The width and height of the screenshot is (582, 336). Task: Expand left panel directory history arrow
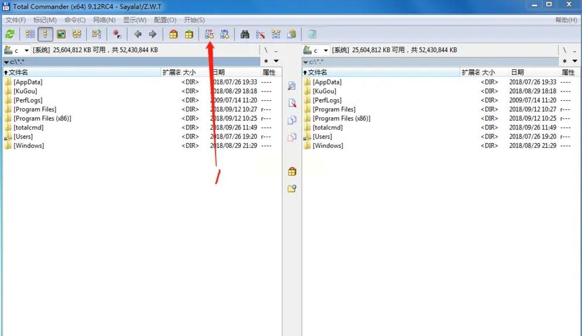click(x=276, y=61)
